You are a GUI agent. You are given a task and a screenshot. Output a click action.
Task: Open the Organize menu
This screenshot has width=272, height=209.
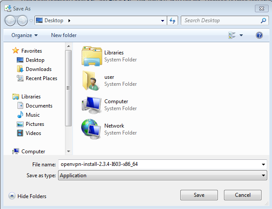click(x=24, y=35)
